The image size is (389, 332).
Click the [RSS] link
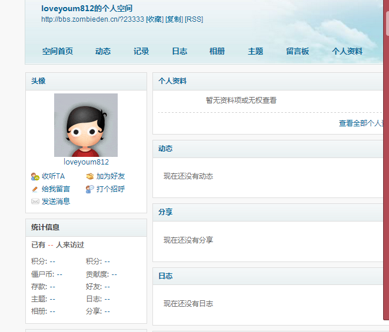click(x=194, y=19)
